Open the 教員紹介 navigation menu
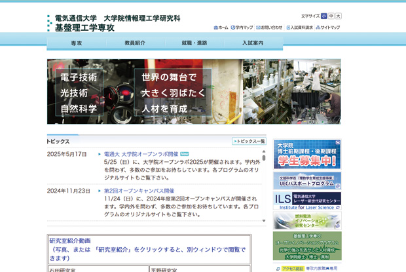Screen dimensions: 406x272 [x=135, y=43]
